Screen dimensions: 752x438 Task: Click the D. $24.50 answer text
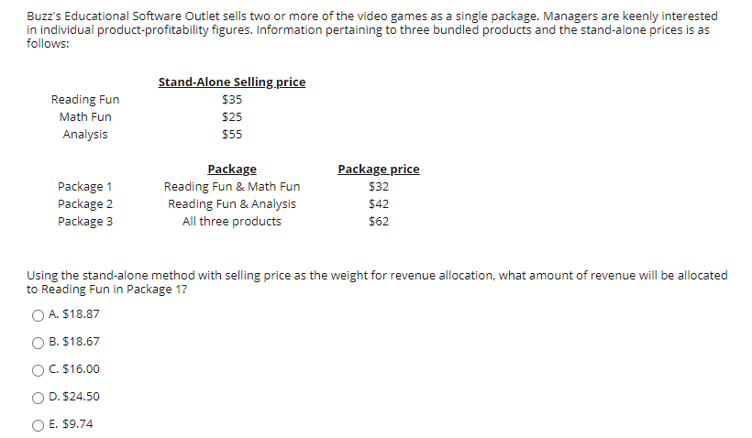(x=74, y=397)
